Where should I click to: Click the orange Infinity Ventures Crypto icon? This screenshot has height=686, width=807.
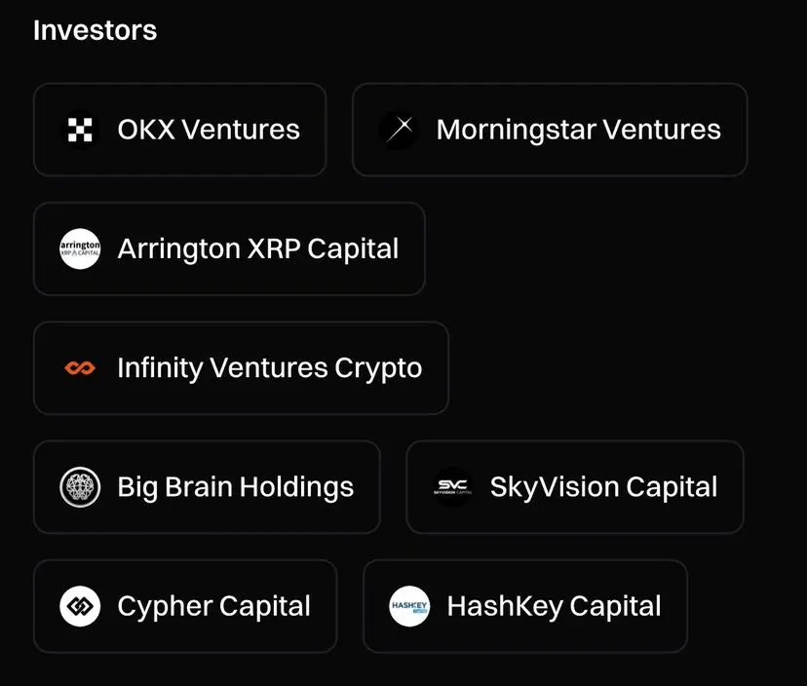coord(80,368)
